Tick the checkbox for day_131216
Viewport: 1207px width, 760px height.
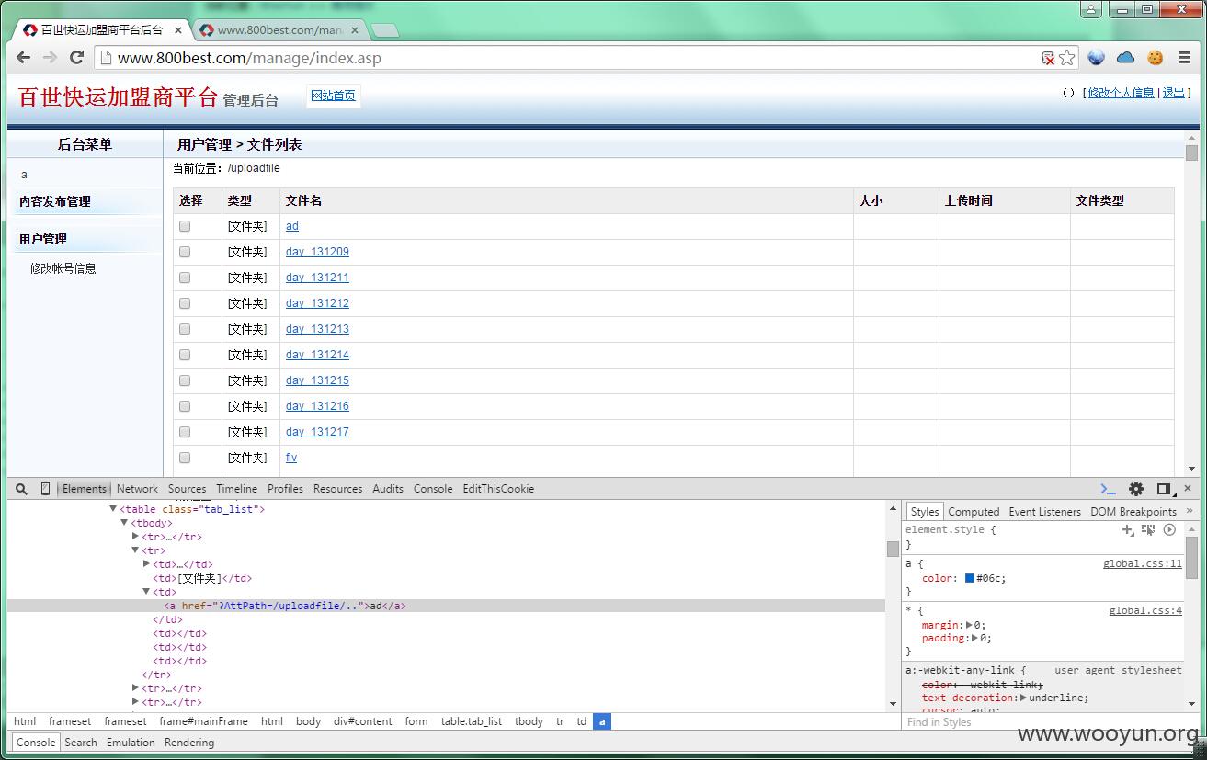coord(185,406)
